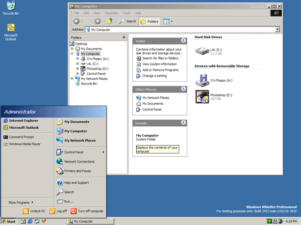Collapse the Tasks panel
The height and width of the screenshot is (225, 301).
pos(183,41)
